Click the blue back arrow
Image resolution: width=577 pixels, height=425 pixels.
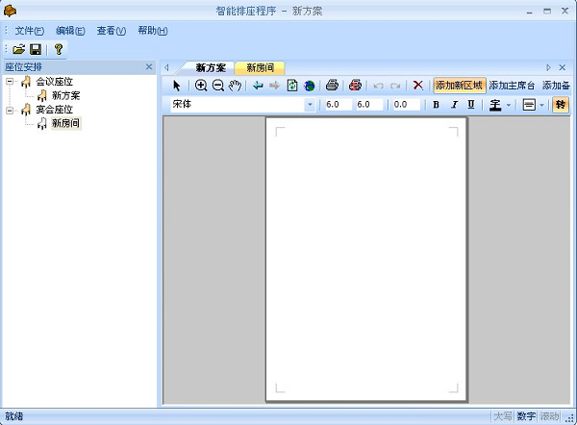[x=259, y=86]
